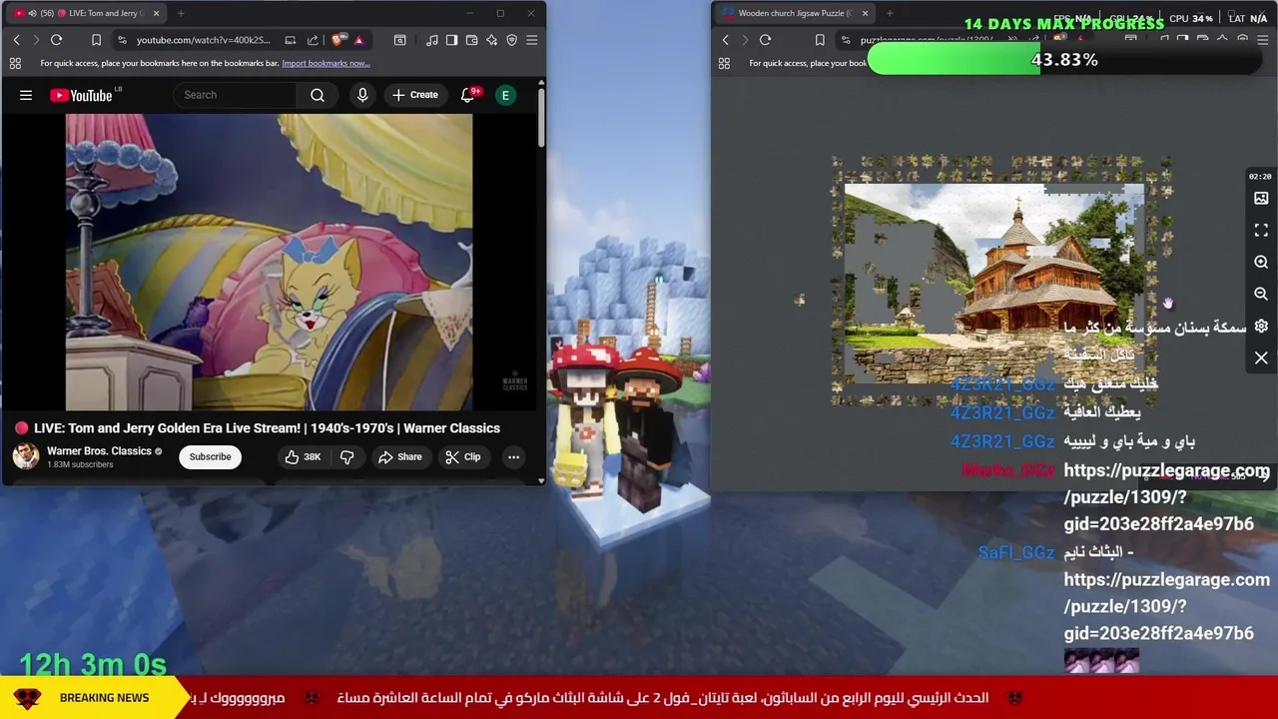Viewport: 1278px width, 719px height.
Task: Subscribe to Warner Bros. Classics
Action: (210, 456)
